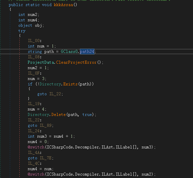Click the ProjectData class name
This screenshot has width=193, height=178.
(41, 62)
